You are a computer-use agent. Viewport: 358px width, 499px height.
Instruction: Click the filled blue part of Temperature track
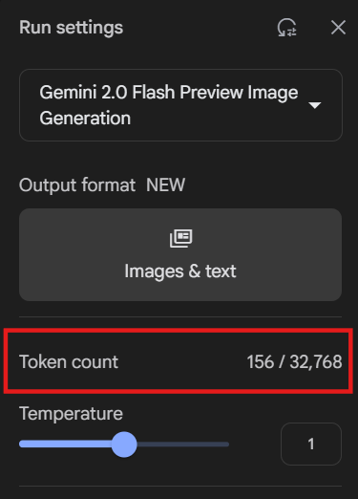coord(65,445)
